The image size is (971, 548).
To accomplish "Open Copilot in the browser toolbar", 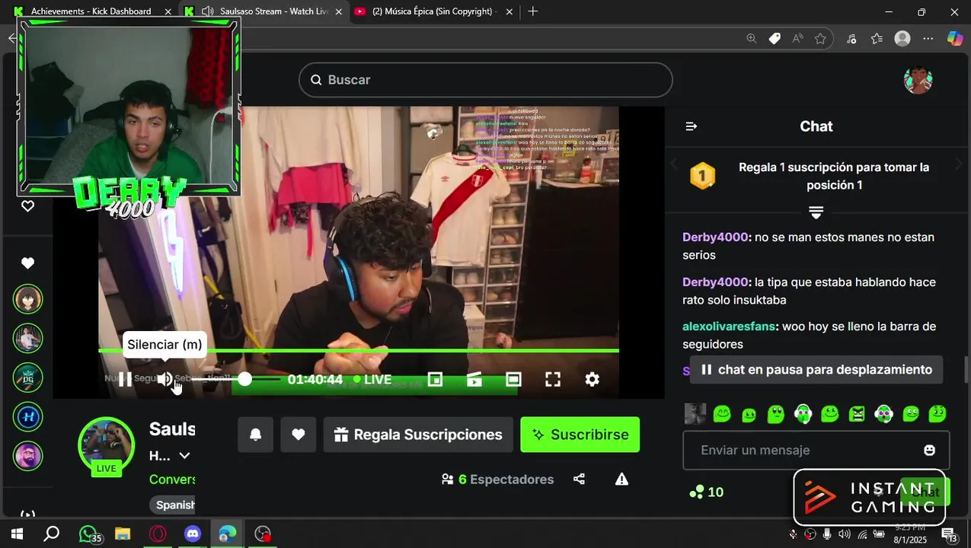I will click(954, 39).
